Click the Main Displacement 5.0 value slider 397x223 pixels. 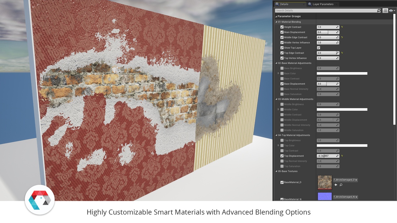click(x=328, y=32)
